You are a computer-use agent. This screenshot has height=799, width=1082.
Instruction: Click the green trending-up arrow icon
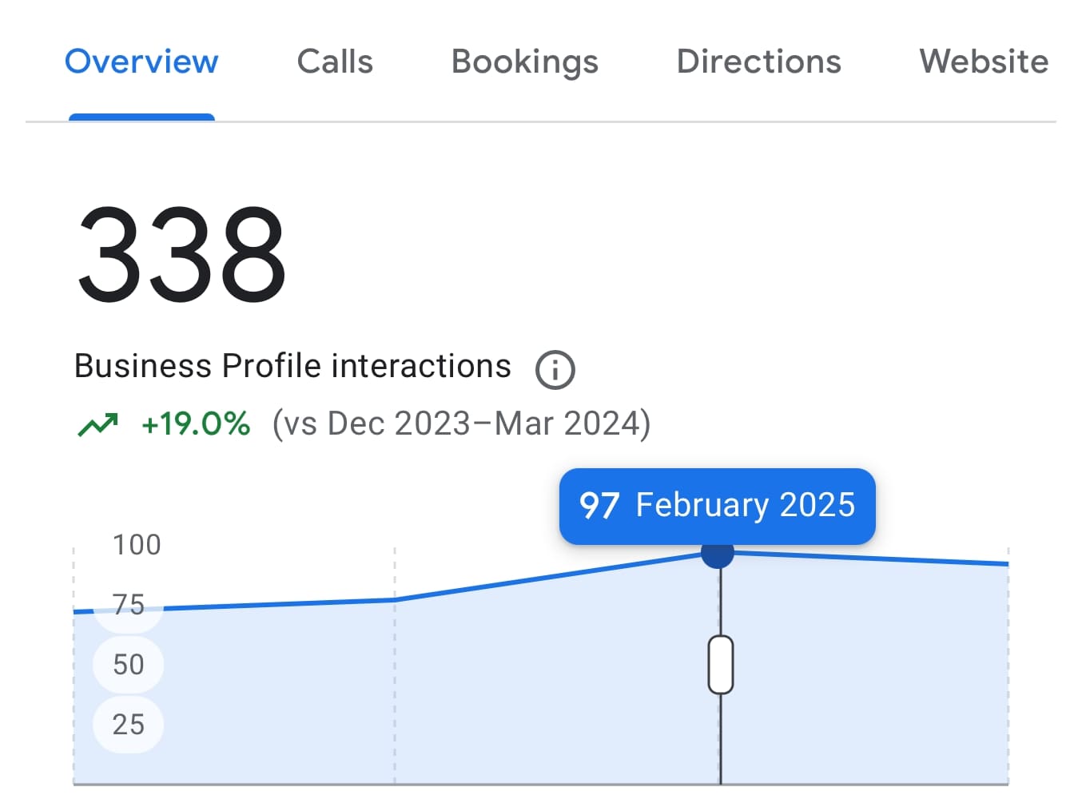[97, 424]
